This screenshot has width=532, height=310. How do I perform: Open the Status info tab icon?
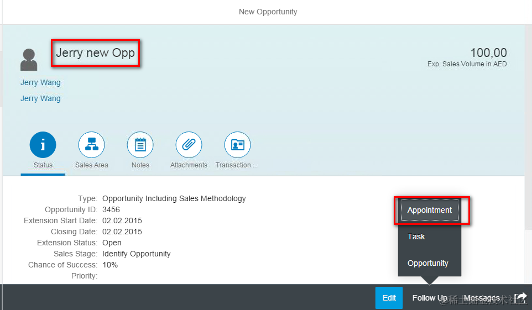click(x=43, y=145)
